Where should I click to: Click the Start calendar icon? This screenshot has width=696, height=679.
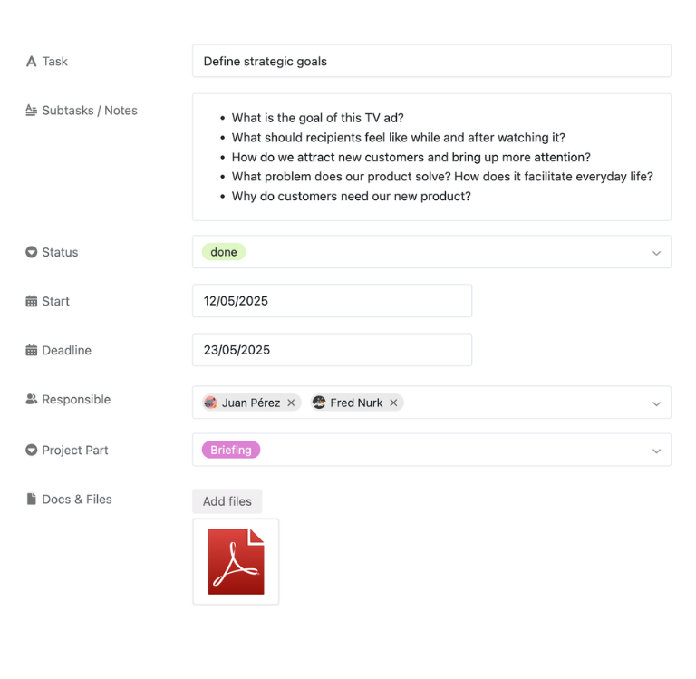(32, 301)
